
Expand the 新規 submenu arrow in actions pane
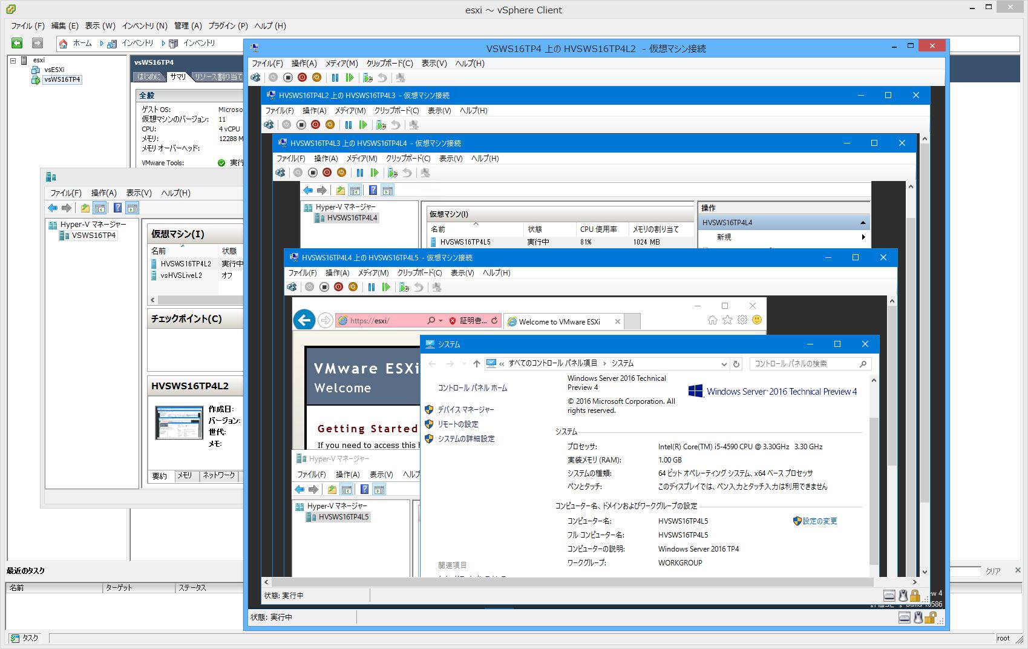pos(863,237)
